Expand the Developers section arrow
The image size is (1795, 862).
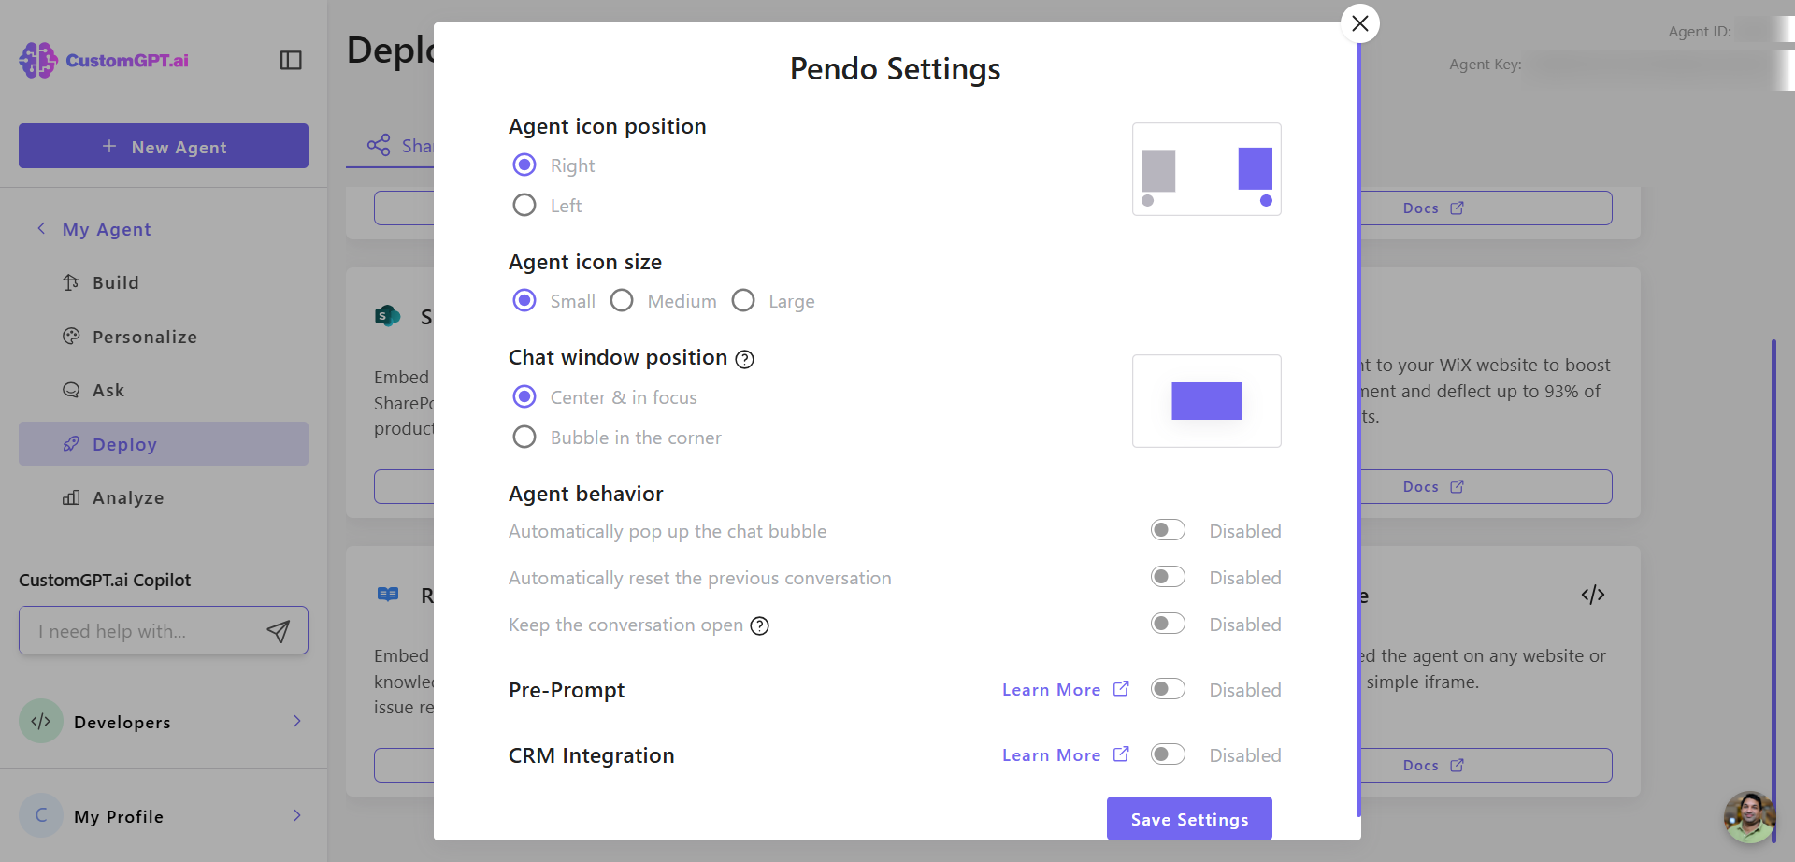[297, 721]
